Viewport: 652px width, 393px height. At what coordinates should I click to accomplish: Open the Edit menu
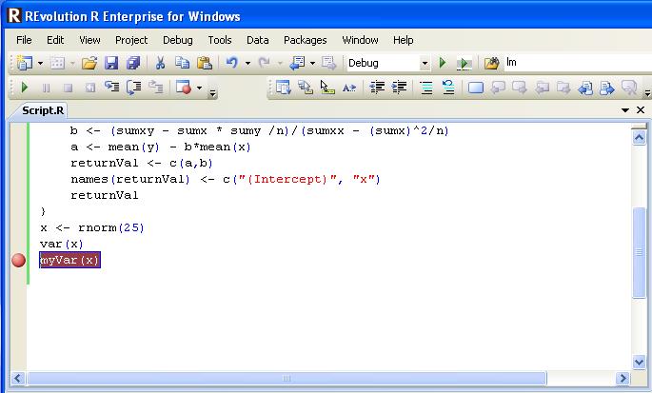tap(55, 40)
